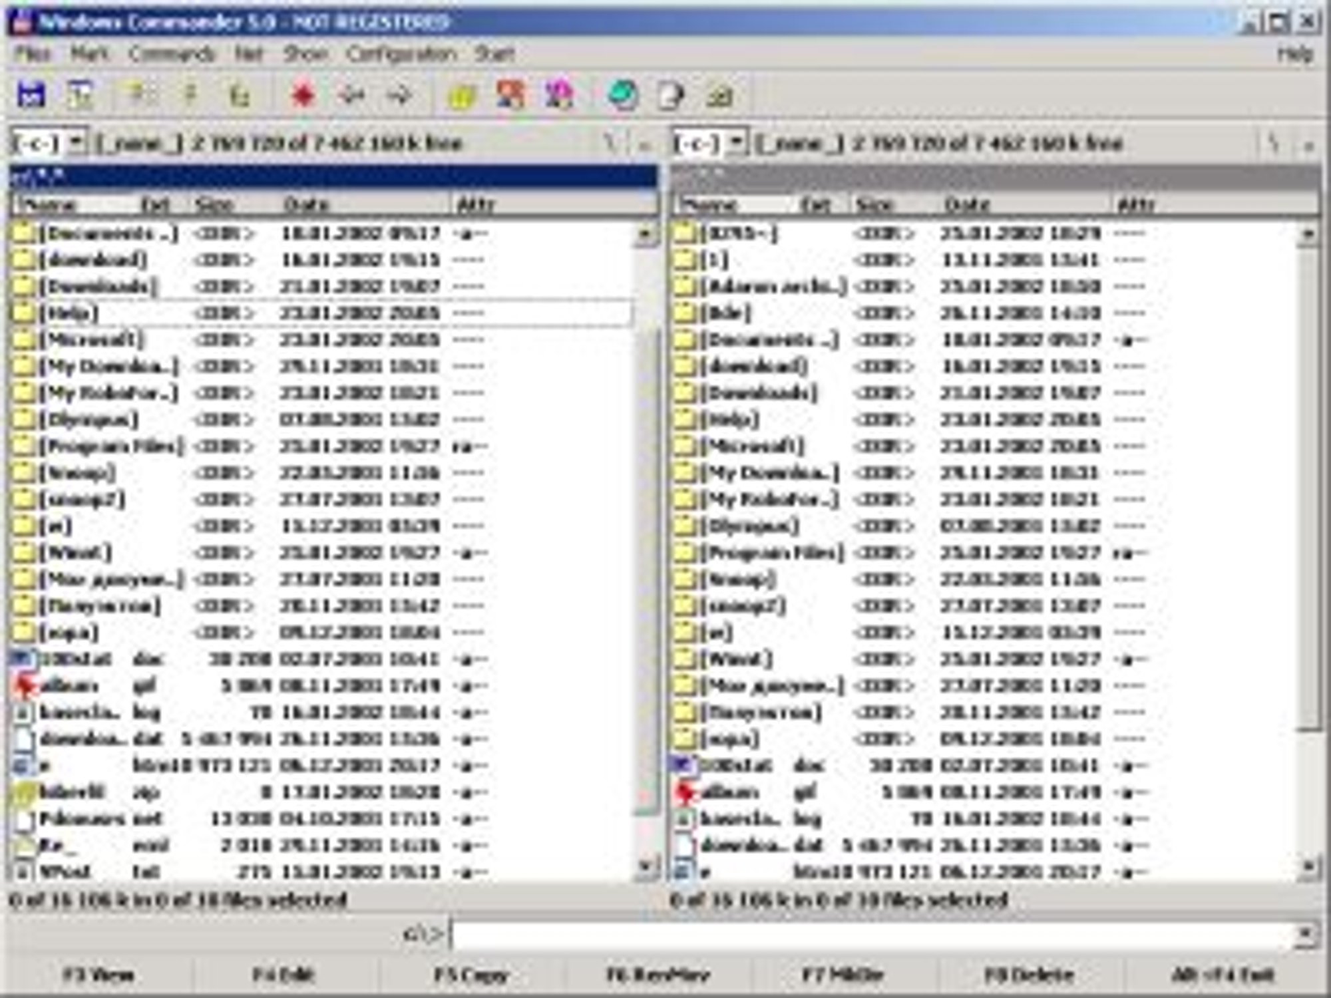Image resolution: width=1331 pixels, height=998 pixels.
Task: Click the teal globe toolbar icon
Action: pyautogui.click(x=623, y=95)
